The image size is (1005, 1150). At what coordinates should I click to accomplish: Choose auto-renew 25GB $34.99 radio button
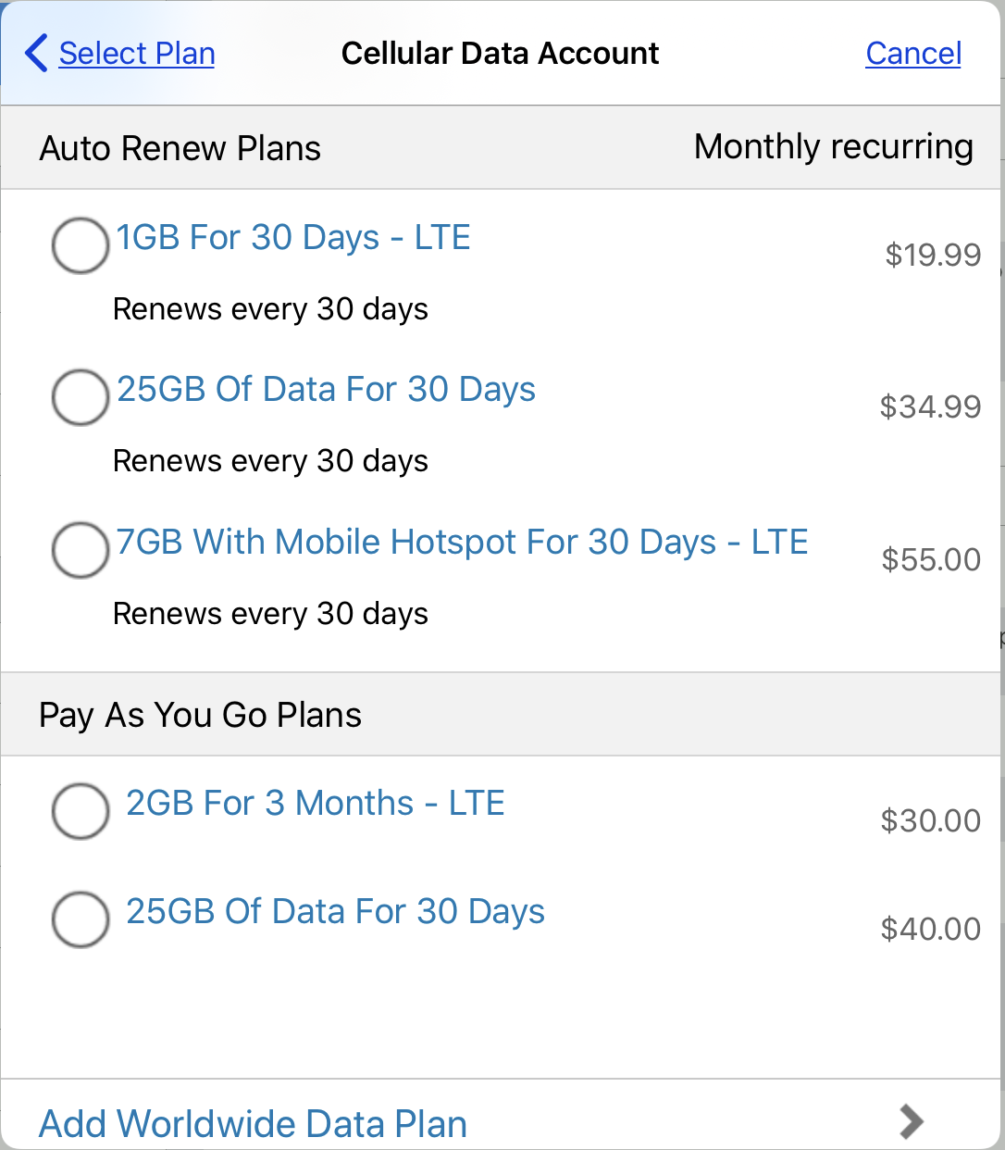tap(81, 397)
